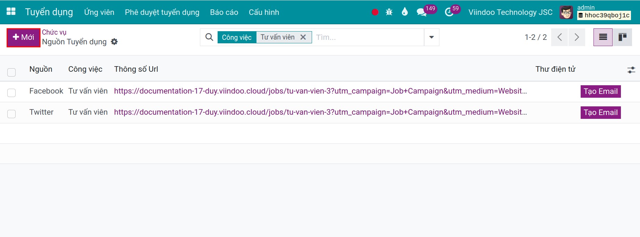Create a new record with Mới button
The height and width of the screenshot is (237, 640).
point(24,37)
